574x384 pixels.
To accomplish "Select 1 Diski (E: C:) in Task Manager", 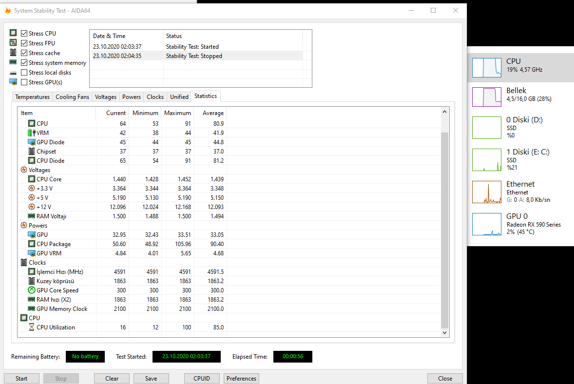I will coord(520,160).
